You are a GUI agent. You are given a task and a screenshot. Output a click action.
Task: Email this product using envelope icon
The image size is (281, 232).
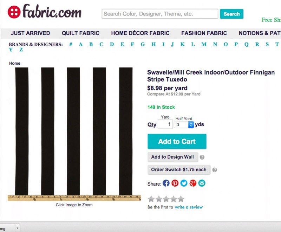click(202, 183)
